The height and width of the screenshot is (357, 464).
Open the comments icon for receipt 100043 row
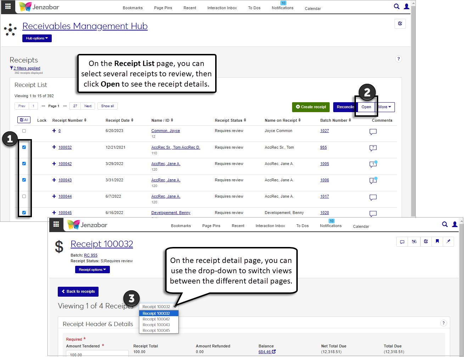pyautogui.click(x=373, y=181)
